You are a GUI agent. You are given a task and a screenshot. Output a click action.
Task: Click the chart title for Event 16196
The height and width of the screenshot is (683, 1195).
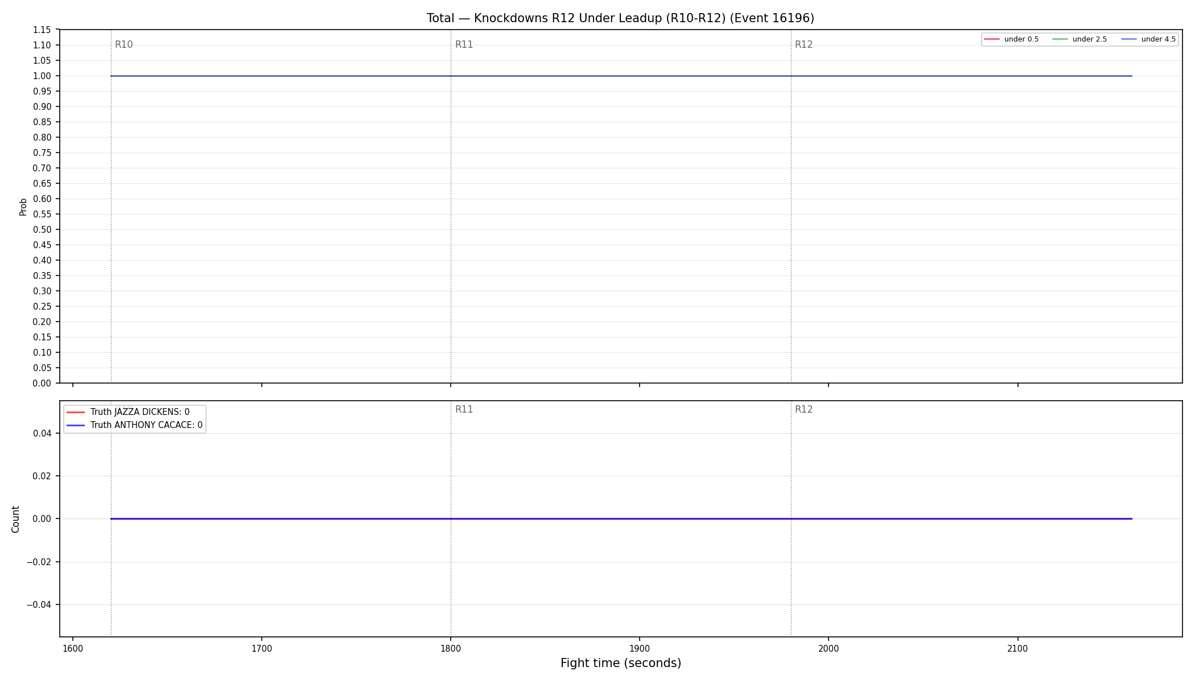click(x=620, y=18)
